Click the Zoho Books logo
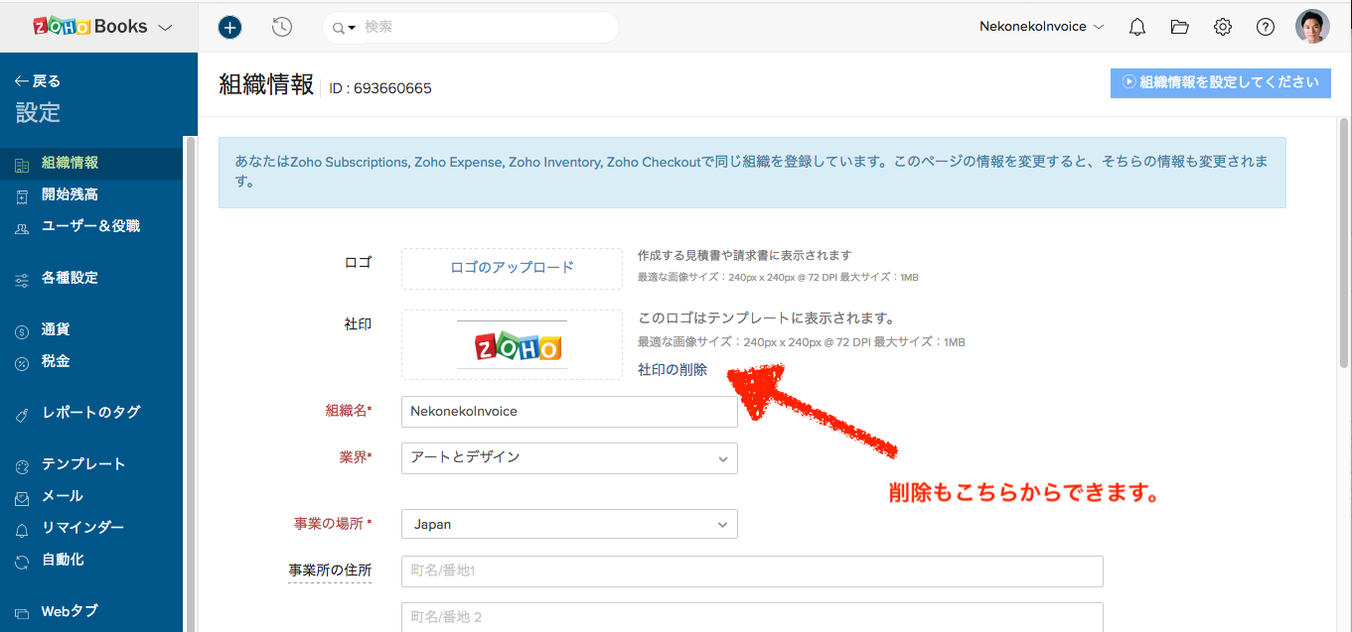The image size is (1352, 632). (90, 27)
